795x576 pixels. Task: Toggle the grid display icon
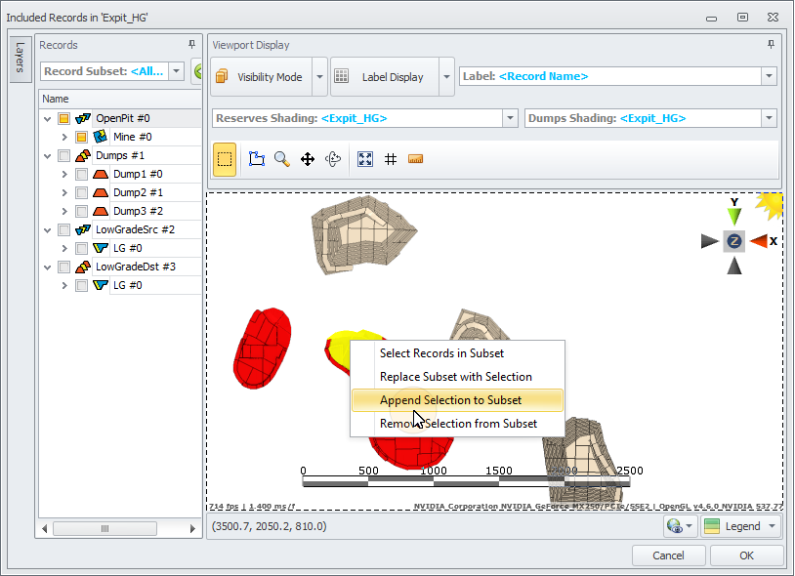[390, 159]
